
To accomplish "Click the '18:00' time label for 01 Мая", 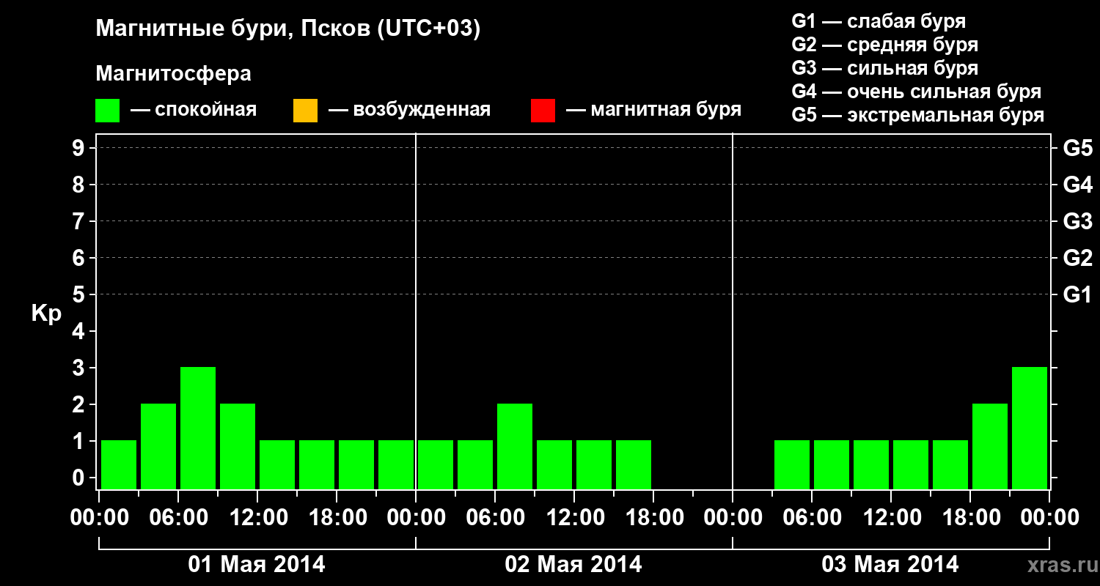I will coord(337,518).
